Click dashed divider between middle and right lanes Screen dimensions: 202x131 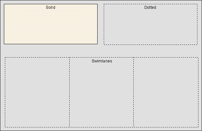tap(133, 92)
